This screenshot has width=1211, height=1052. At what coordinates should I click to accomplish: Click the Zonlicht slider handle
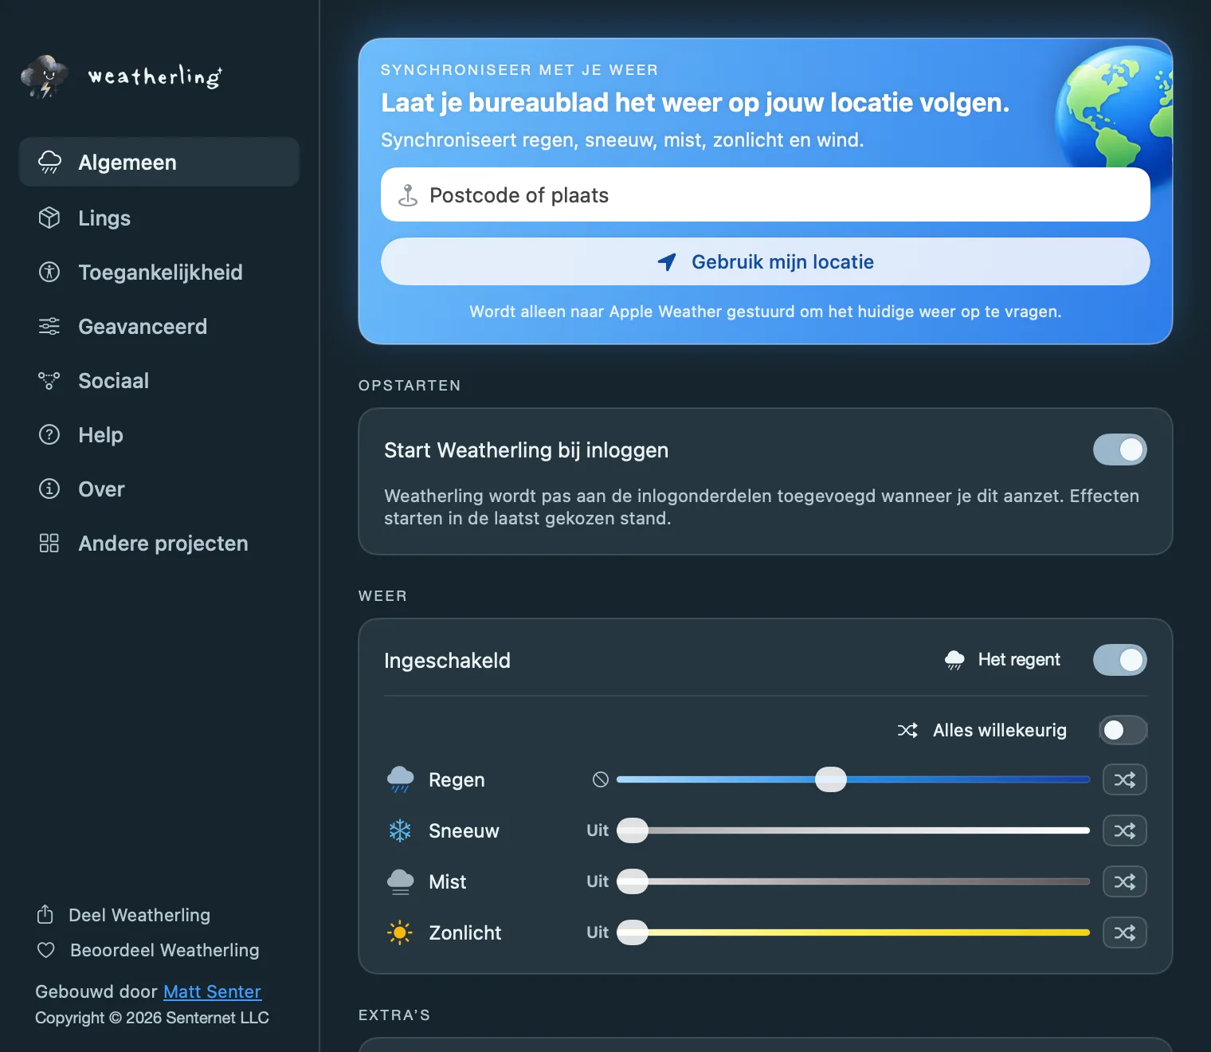pyautogui.click(x=633, y=932)
